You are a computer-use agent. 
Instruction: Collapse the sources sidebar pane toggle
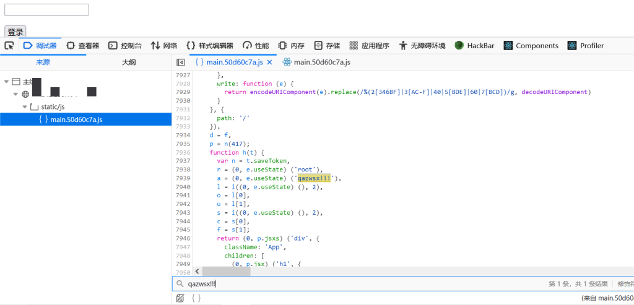[x=181, y=62]
